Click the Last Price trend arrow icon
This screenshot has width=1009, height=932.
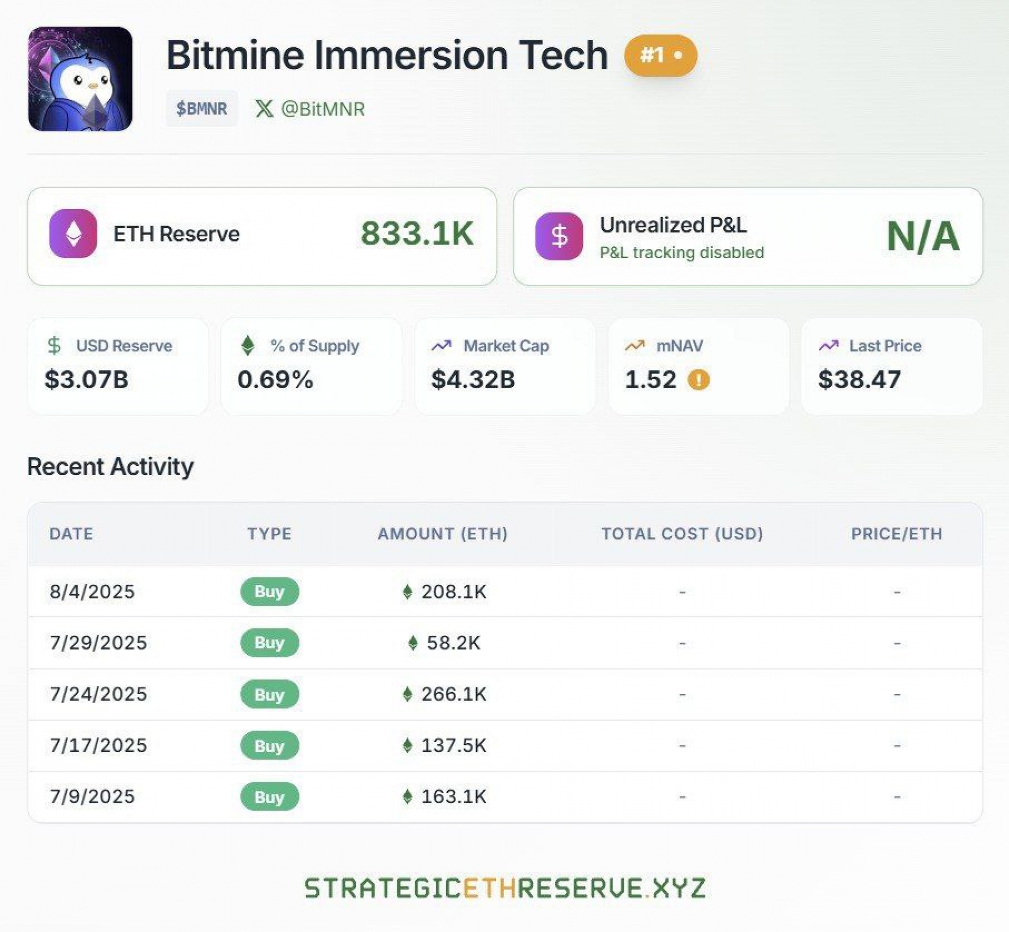coord(828,346)
